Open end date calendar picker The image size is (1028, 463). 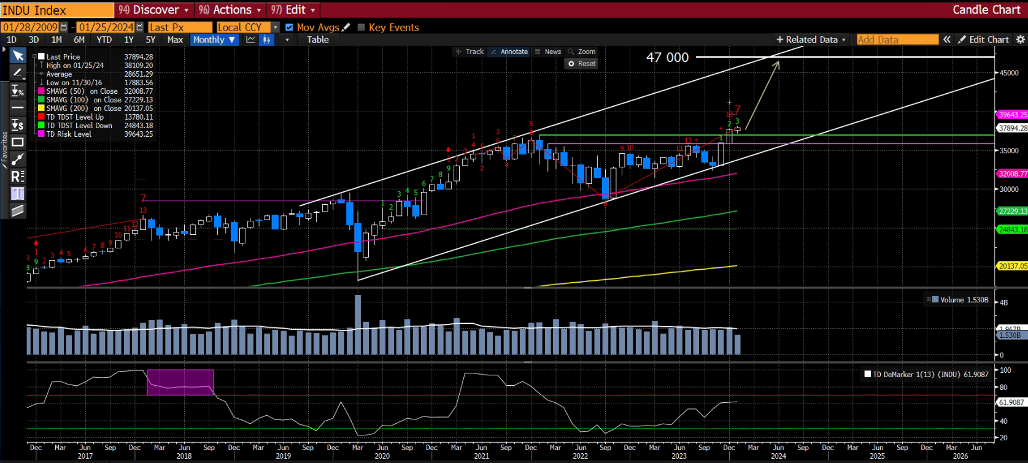[x=139, y=28]
